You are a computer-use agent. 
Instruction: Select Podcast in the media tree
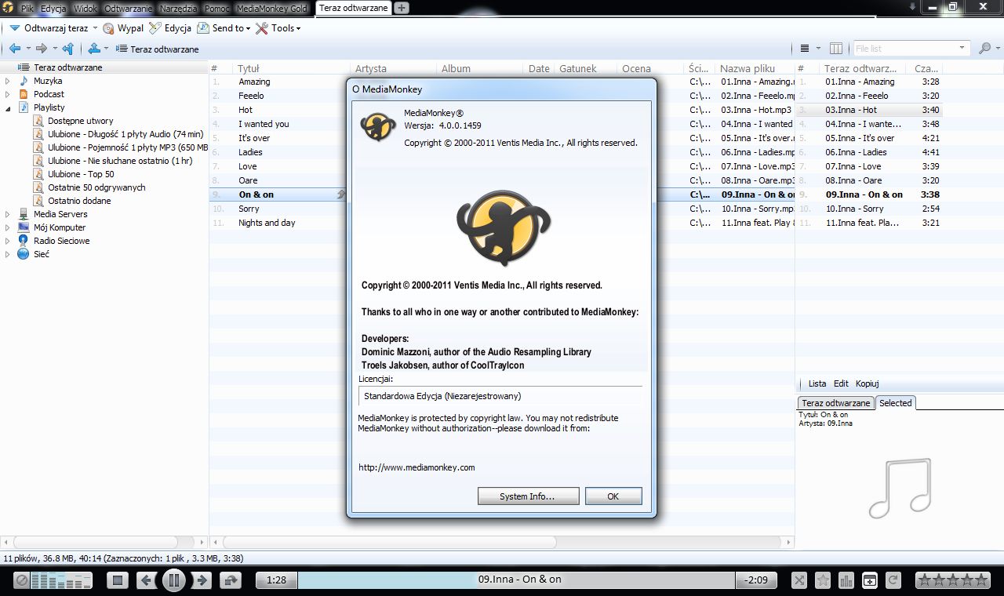tap(49, 94)
